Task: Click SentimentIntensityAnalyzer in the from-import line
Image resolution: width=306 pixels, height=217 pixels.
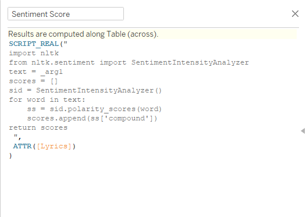Action: [190, 62]
